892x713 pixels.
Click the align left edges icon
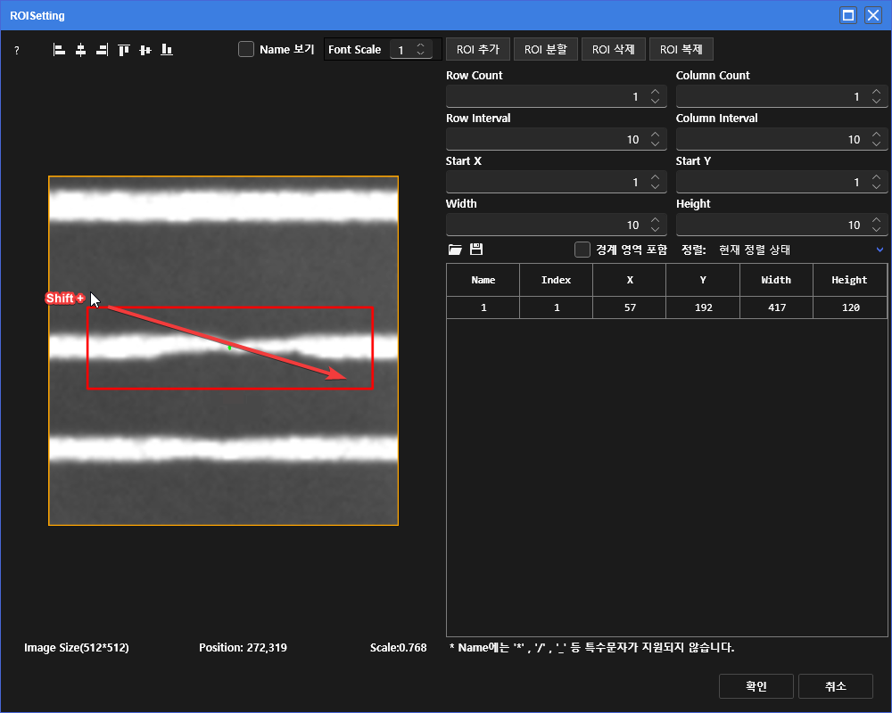pyautogui.click(x=59, y=50)
